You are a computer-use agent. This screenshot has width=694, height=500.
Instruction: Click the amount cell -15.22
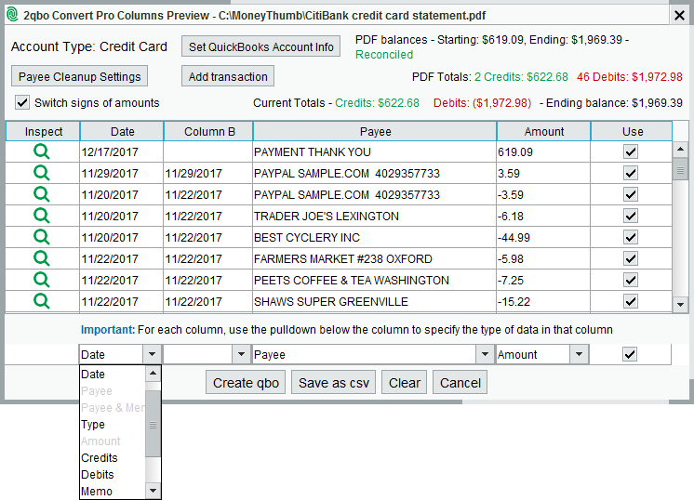[543, 301]
